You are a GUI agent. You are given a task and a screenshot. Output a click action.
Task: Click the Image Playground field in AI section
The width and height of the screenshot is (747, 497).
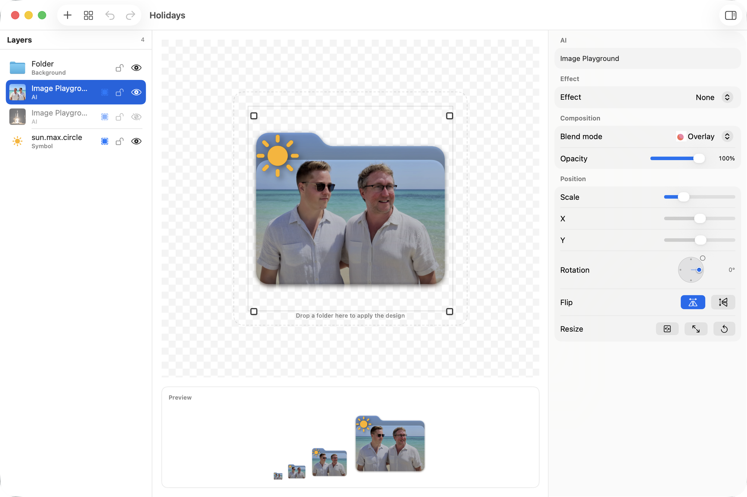coord(647,58)
